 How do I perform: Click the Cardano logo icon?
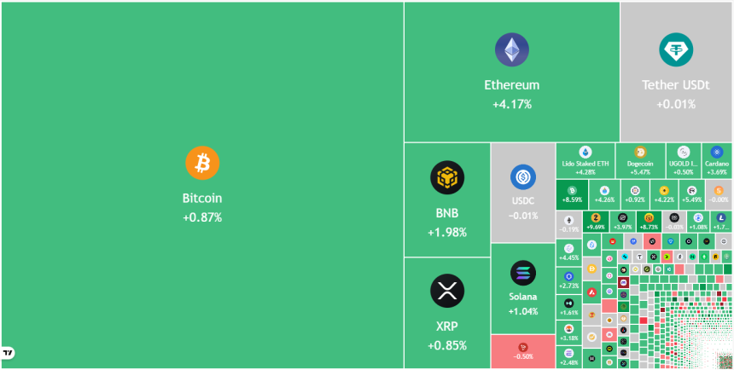click(716, 152)
